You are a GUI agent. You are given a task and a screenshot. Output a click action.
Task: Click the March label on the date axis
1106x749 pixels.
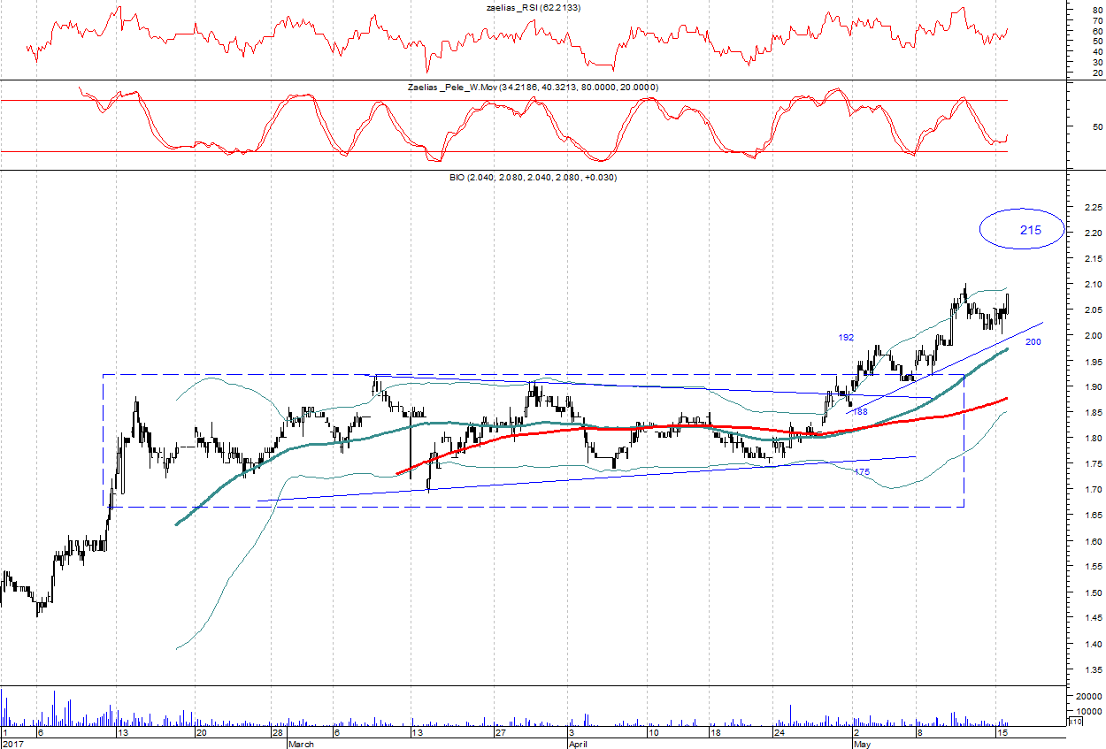point(301,745)
